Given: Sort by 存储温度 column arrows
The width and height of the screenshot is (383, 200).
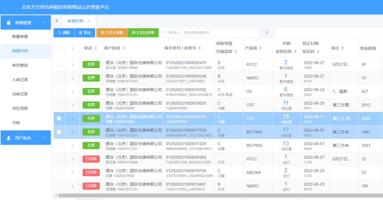Looking at the screenshot, I should point(236,51).
